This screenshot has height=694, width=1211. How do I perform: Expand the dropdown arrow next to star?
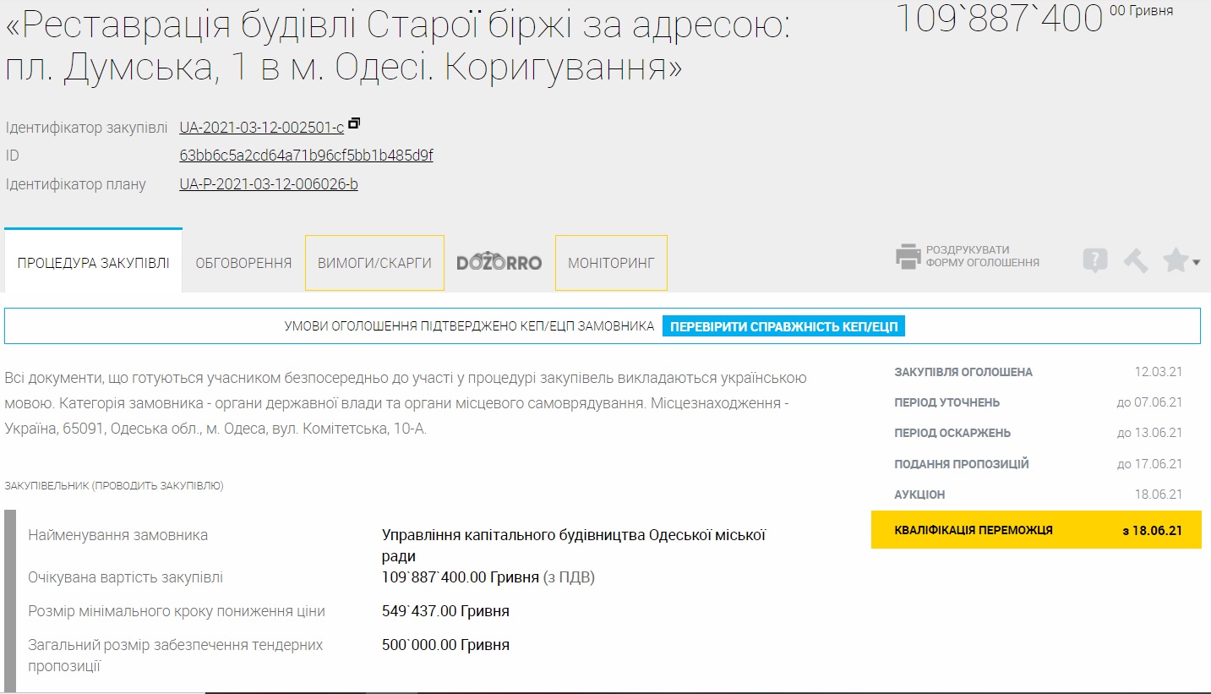click(x=1197, y=263)
